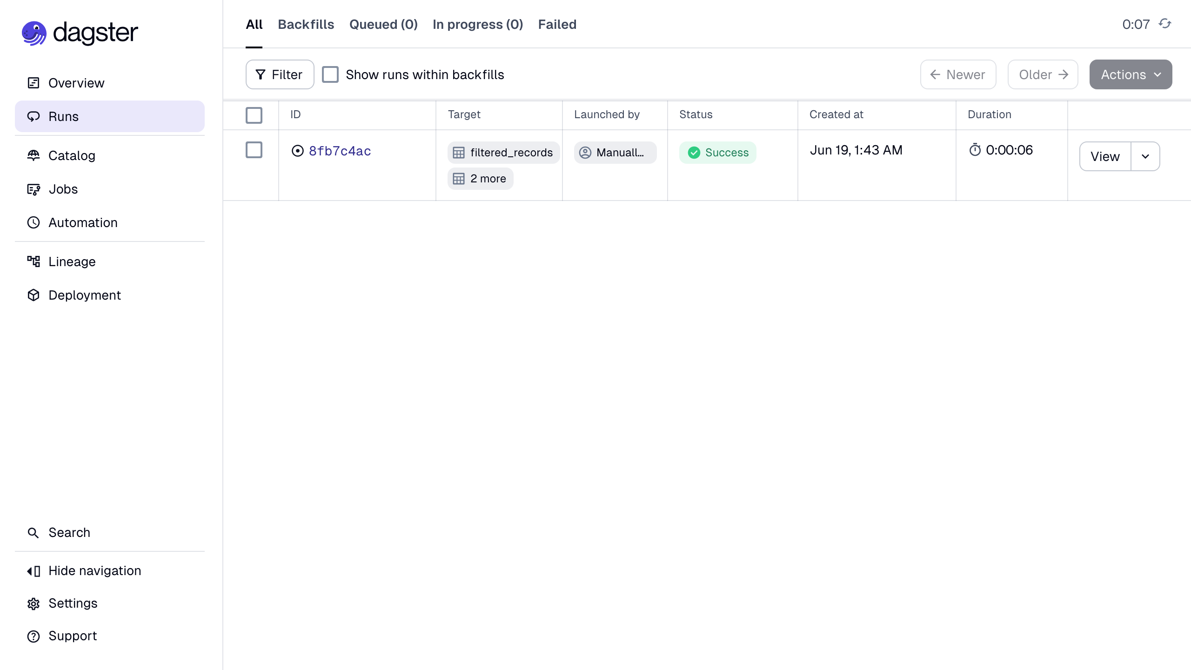Click the Status column header
This screenshot has height=670, width=1191.
[696, 114]
